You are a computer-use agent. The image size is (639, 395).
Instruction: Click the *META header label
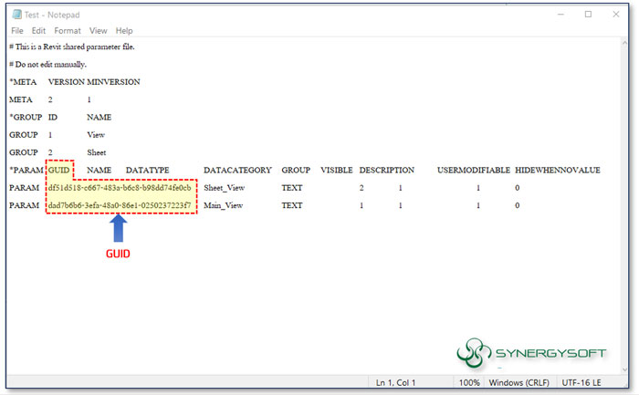tap(23, 82)
